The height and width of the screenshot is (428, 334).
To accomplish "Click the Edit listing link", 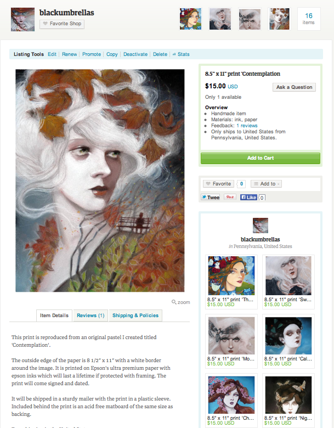I will (x=52, y=54).
